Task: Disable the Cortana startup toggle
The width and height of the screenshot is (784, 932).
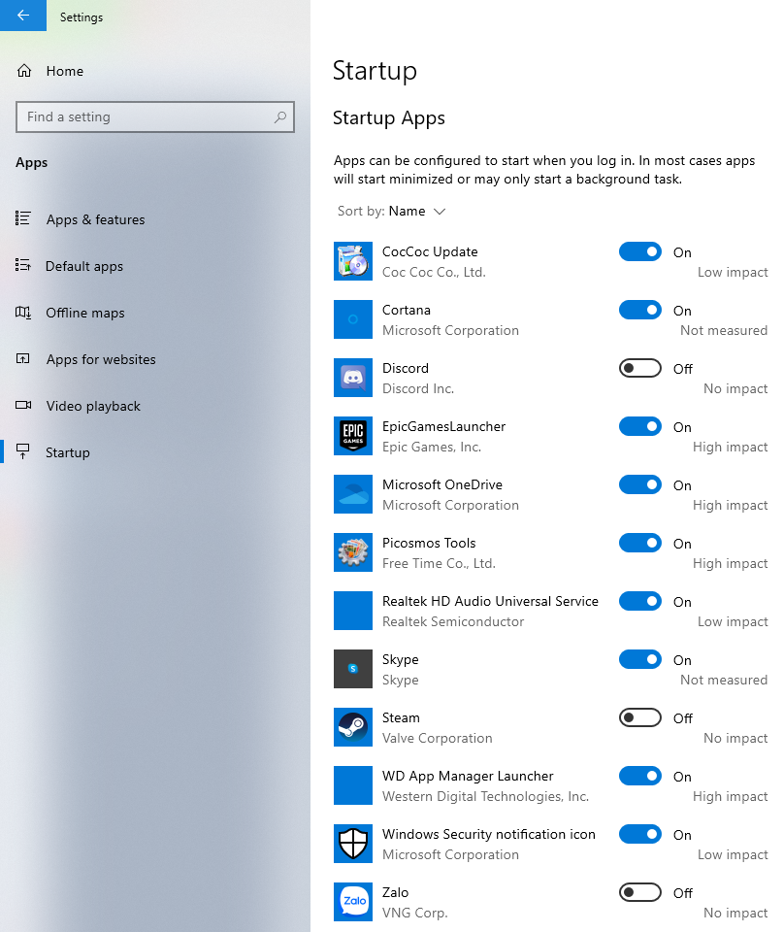Action: (x=640, y=311)
